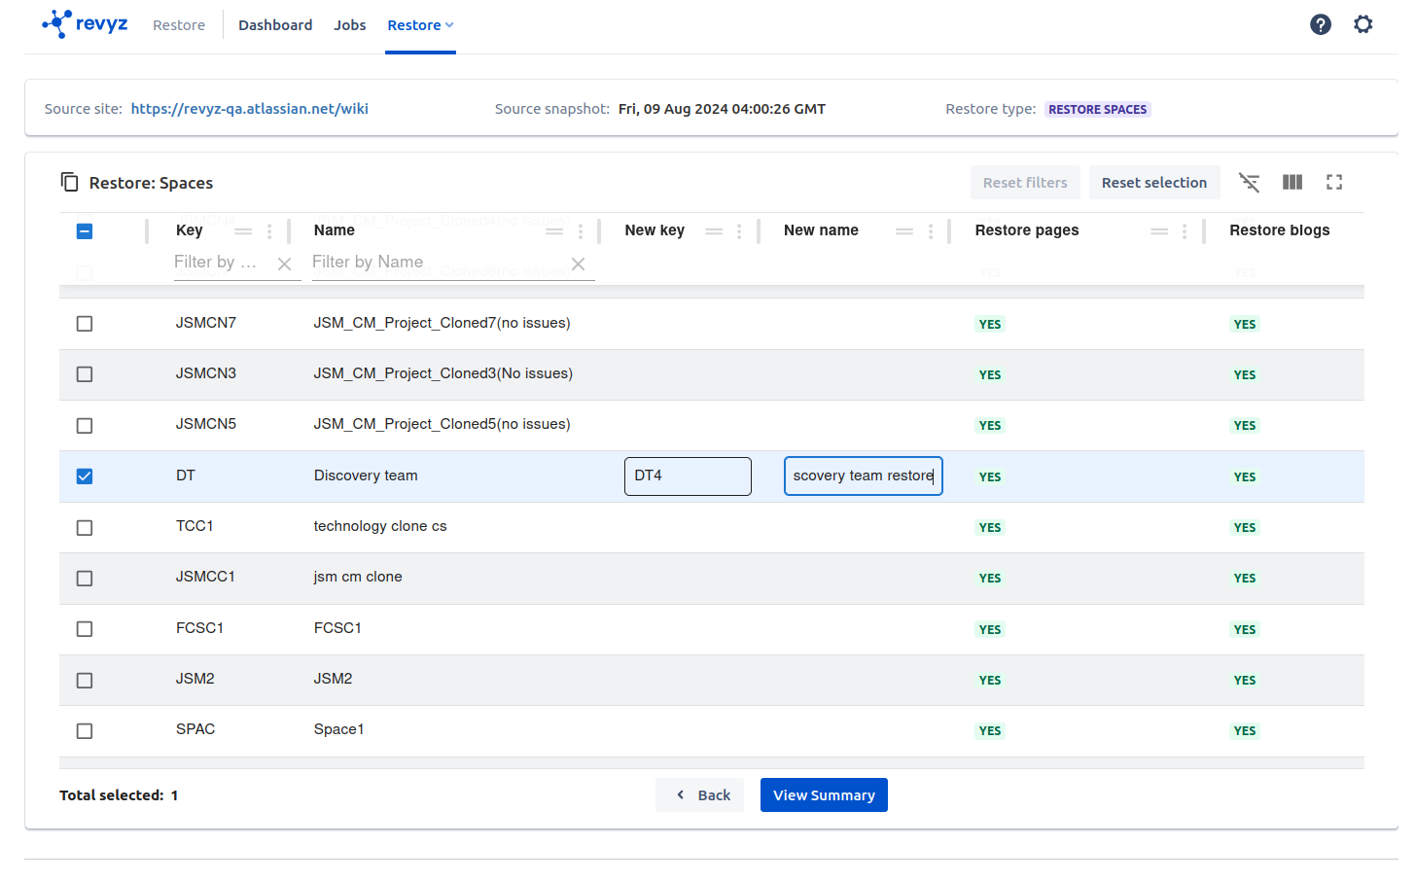Open the Key column actions menu

pos(269,231)
